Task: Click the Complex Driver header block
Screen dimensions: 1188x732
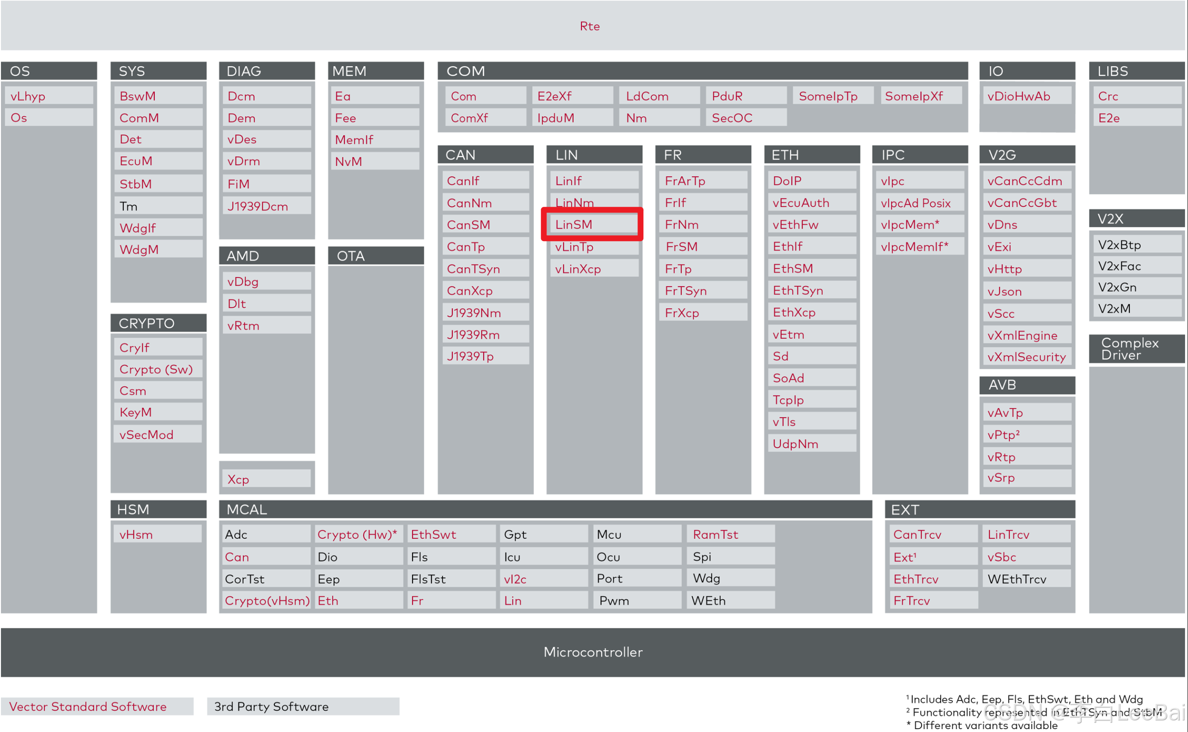Action: click(x=1137, y=348)
